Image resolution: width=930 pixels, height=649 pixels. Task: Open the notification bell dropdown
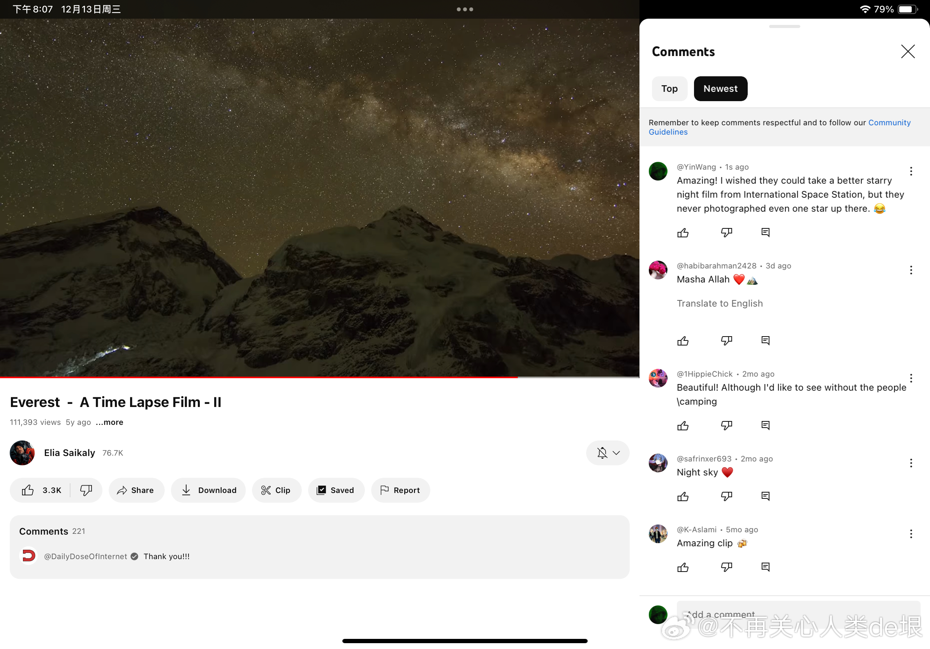click(x=608, y=453)
